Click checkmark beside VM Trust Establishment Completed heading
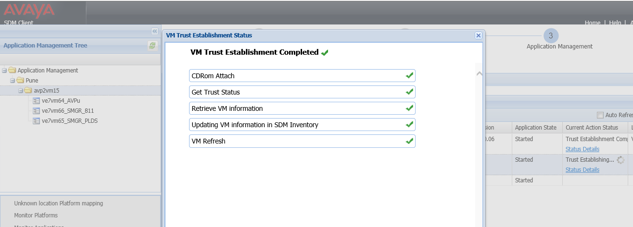 (x=325, y=52)
